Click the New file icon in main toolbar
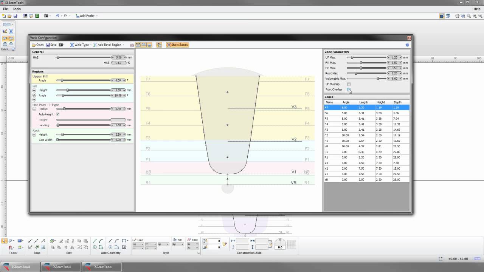484x272 pixels. point(4,16)
